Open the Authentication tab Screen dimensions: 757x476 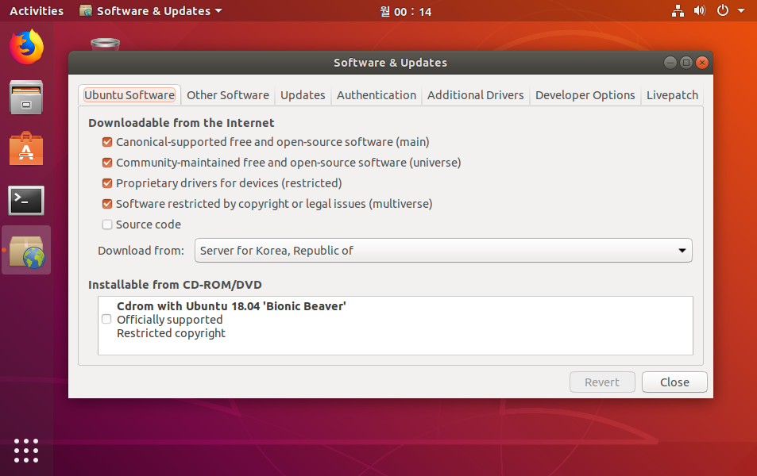[x=377, y=95]
